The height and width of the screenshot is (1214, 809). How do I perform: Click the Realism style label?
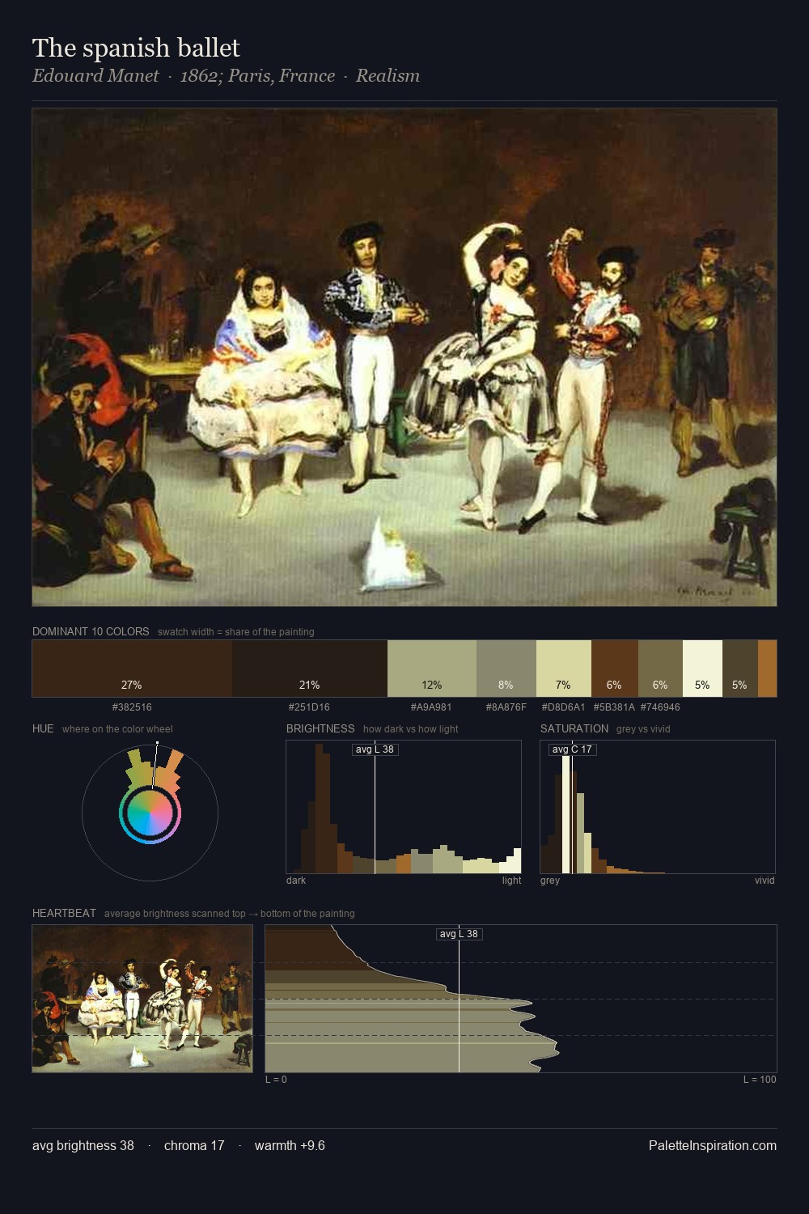point(388,76)
